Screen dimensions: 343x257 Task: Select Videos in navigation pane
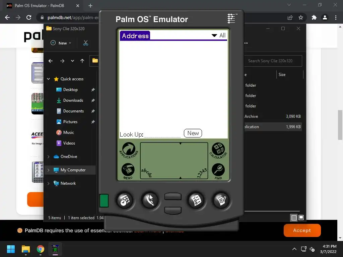(x=69, y=143)
